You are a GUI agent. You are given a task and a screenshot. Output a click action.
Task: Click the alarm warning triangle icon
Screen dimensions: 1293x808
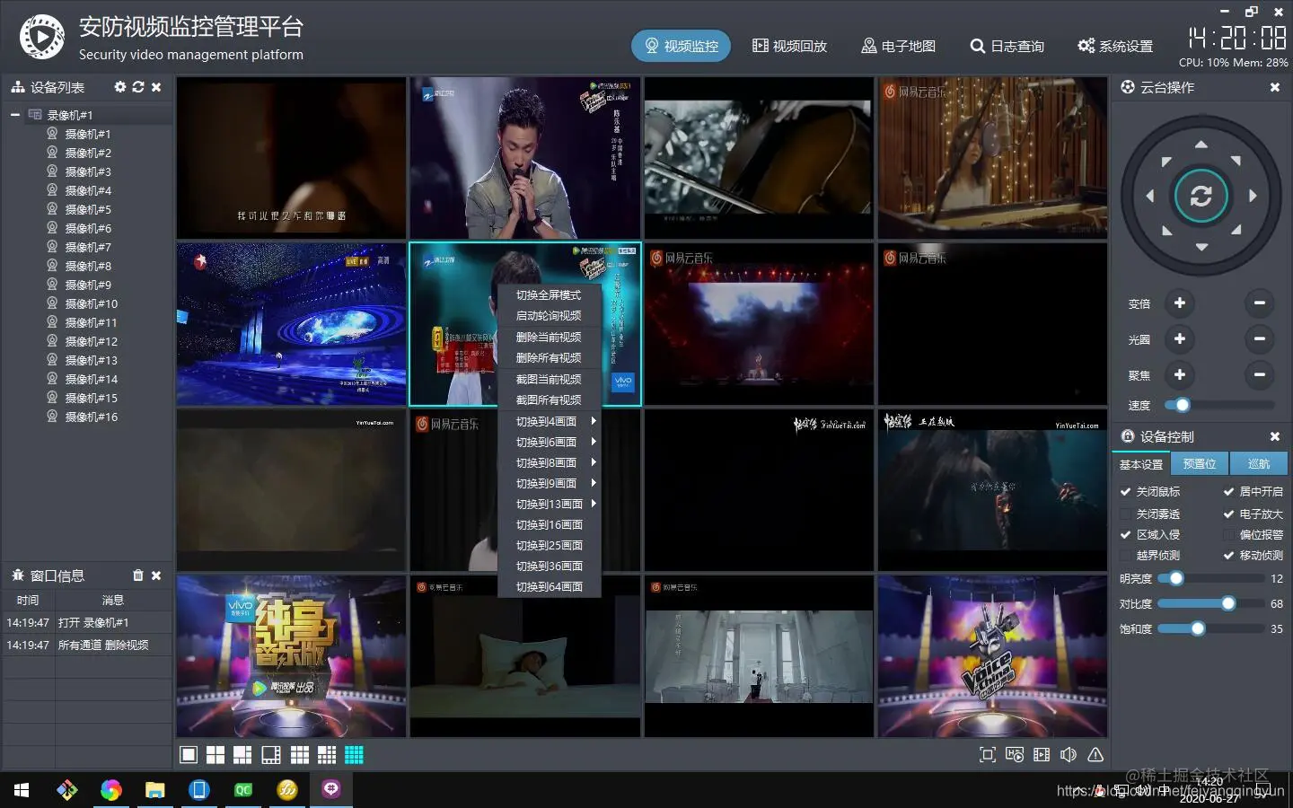(x=1095, y=755)
